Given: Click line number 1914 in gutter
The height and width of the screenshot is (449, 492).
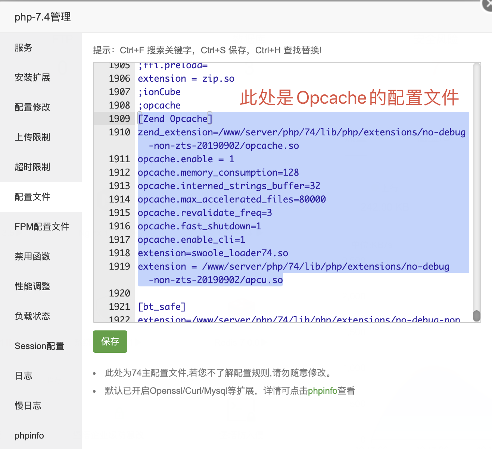Looking at the screenshot, I should 119,200.
